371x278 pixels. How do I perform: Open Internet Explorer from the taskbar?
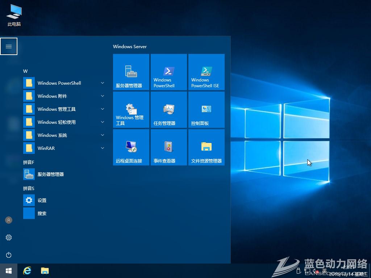click(x=27, y=270)
